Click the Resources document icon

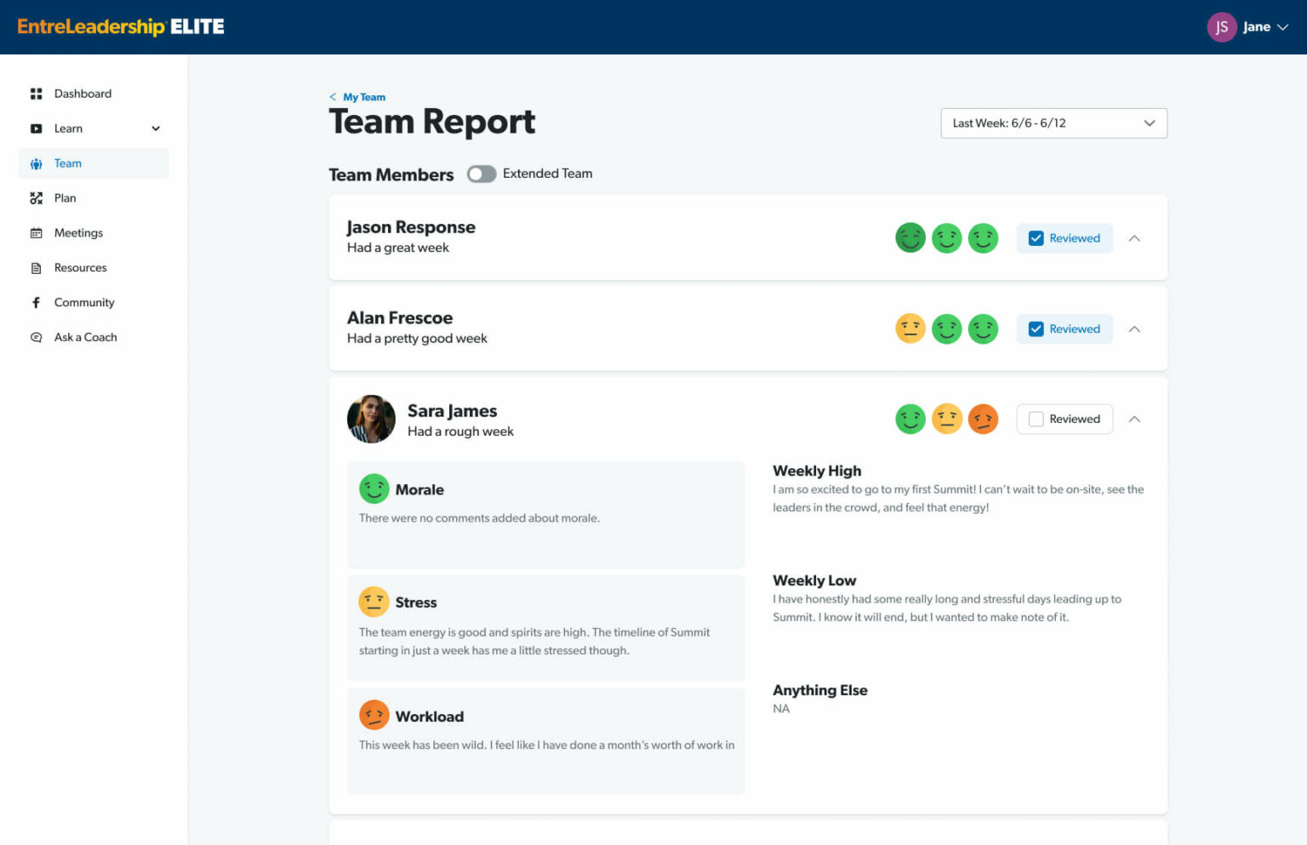[36, 268]
